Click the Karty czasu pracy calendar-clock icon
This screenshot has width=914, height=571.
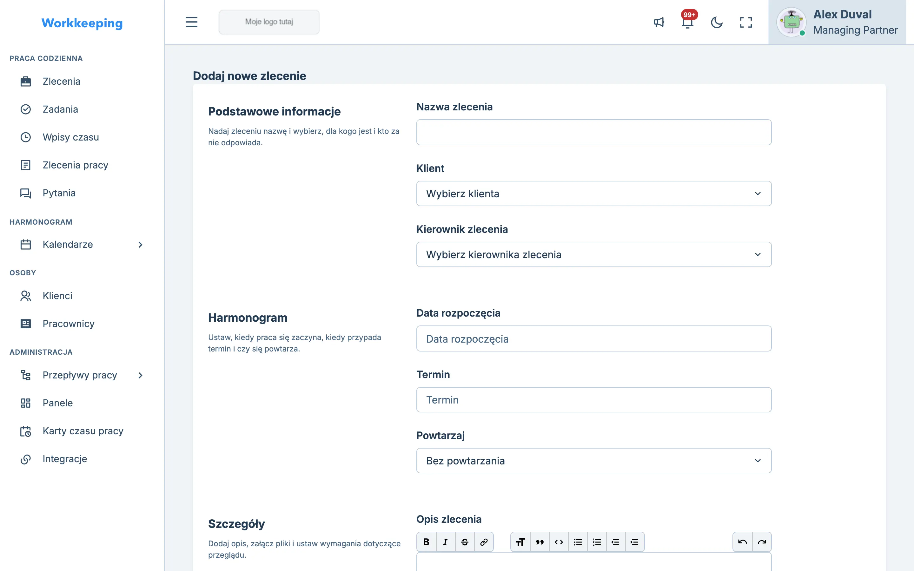(x=26, y=431)
